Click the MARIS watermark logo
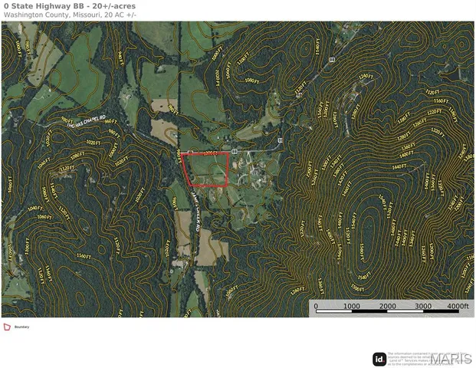Viewport: 476px width, 368px height. pos(451,359)
